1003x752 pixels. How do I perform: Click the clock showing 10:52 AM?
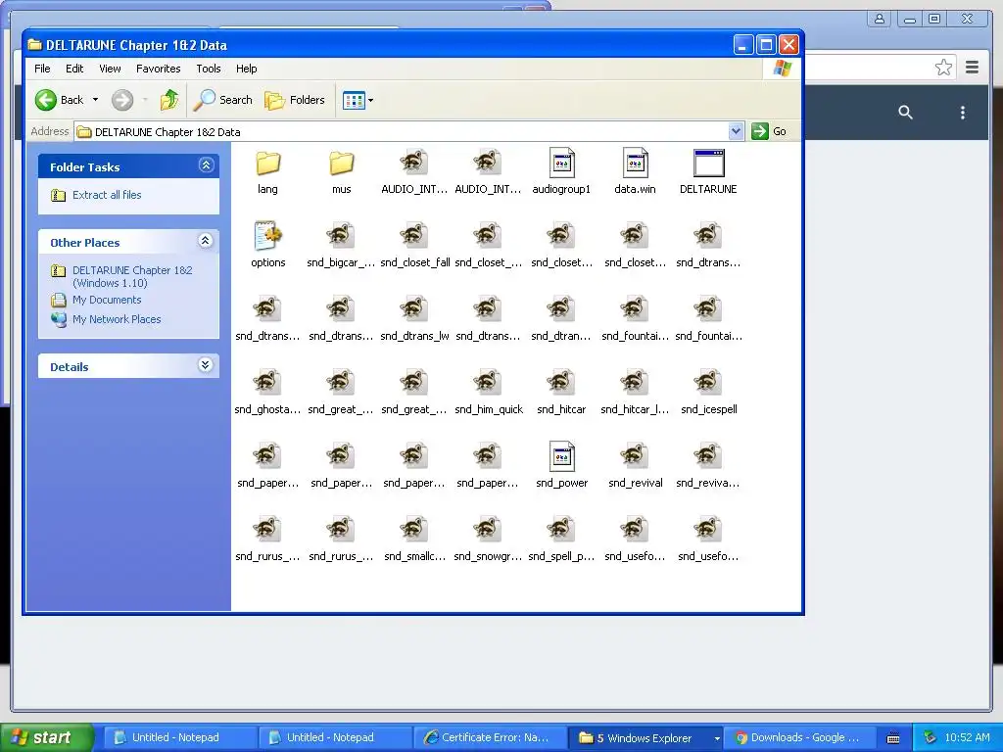point(967,737)
